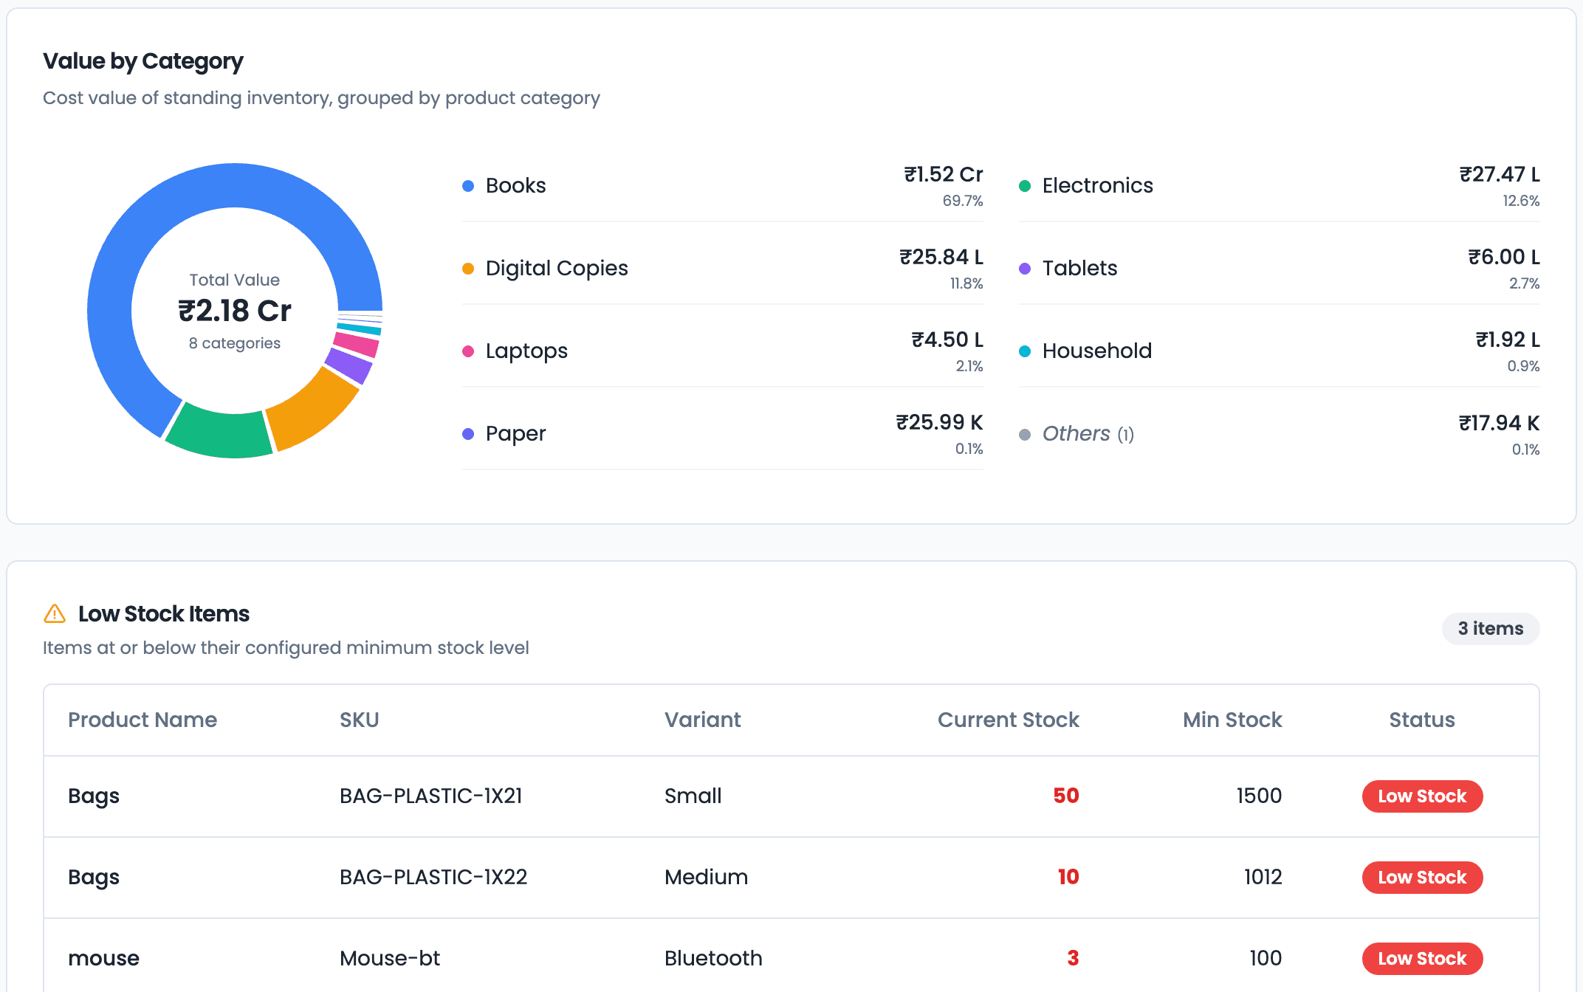Screen dimensions: 1583x992
Task: Click Low Stock badge for Mouse-bt
Action: 1422,959
